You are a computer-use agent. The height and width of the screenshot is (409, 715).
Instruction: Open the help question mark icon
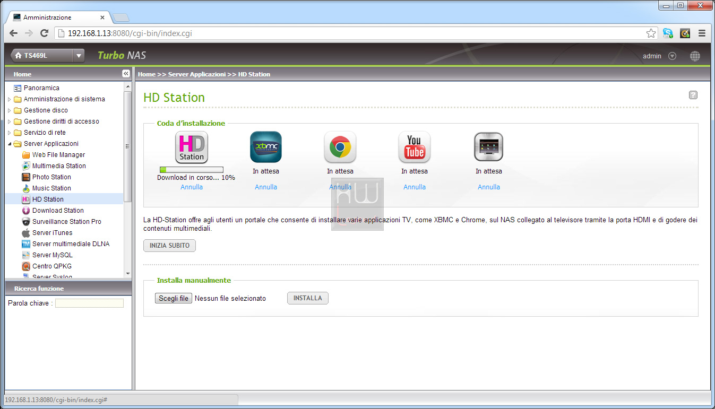[x=693, y=95]
